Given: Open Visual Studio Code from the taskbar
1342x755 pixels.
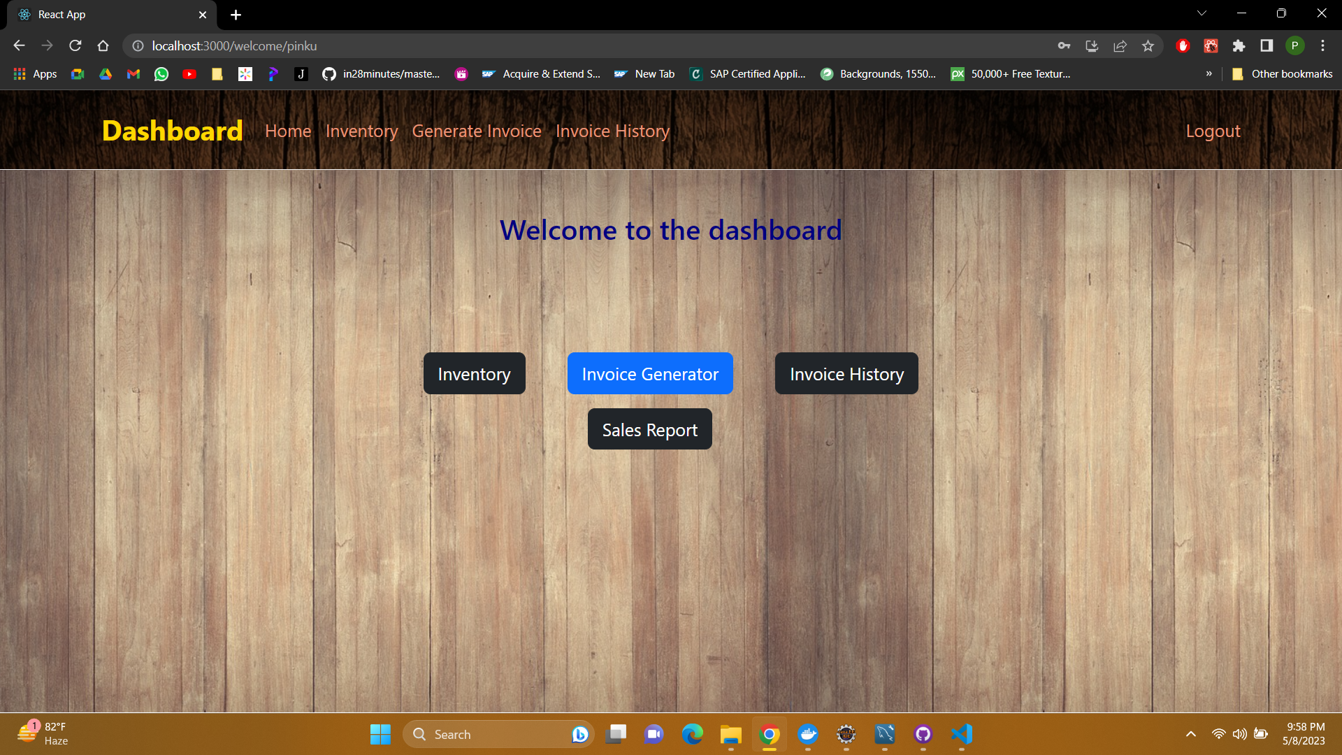Looking at the screenshot, I should tap(962, 734).
